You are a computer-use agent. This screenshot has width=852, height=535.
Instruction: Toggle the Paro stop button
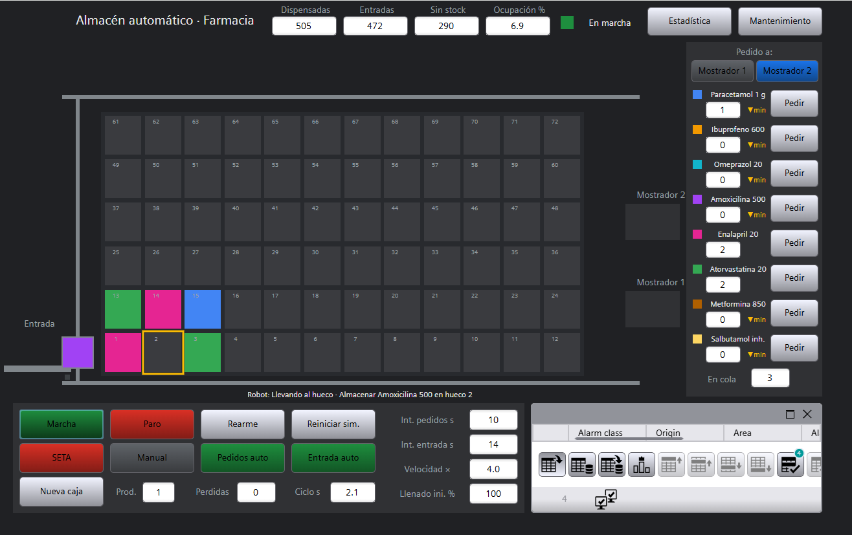(152, 424)
